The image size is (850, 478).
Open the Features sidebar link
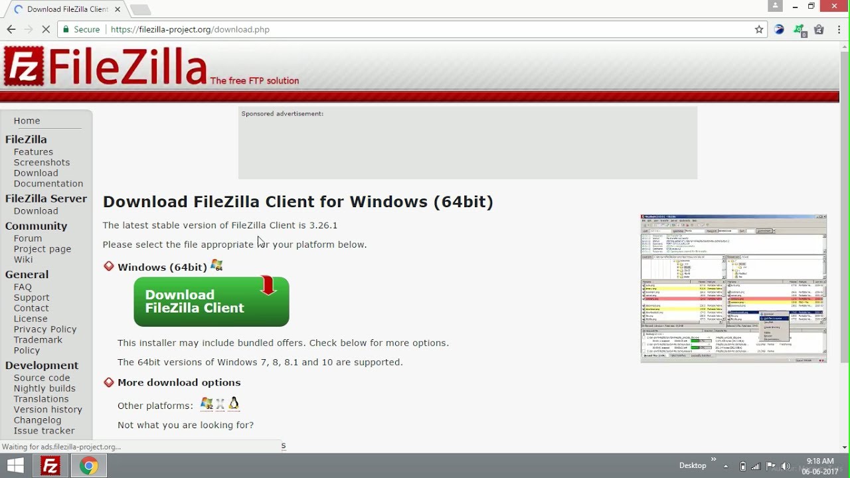coord(33,151)
